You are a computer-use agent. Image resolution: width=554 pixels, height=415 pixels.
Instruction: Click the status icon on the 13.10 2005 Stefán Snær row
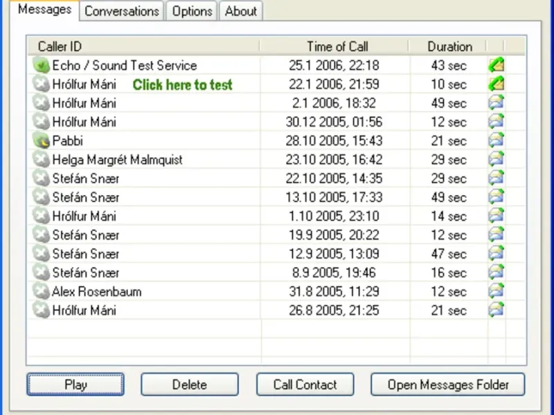41,197
